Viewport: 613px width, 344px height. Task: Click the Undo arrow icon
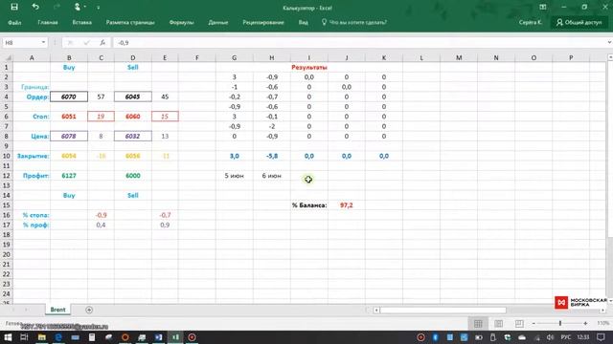coord(35,7)
